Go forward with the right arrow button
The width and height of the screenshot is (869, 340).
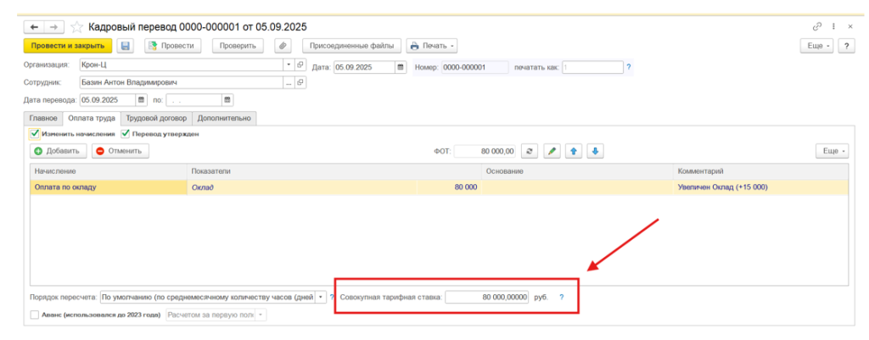click(54, 26)
